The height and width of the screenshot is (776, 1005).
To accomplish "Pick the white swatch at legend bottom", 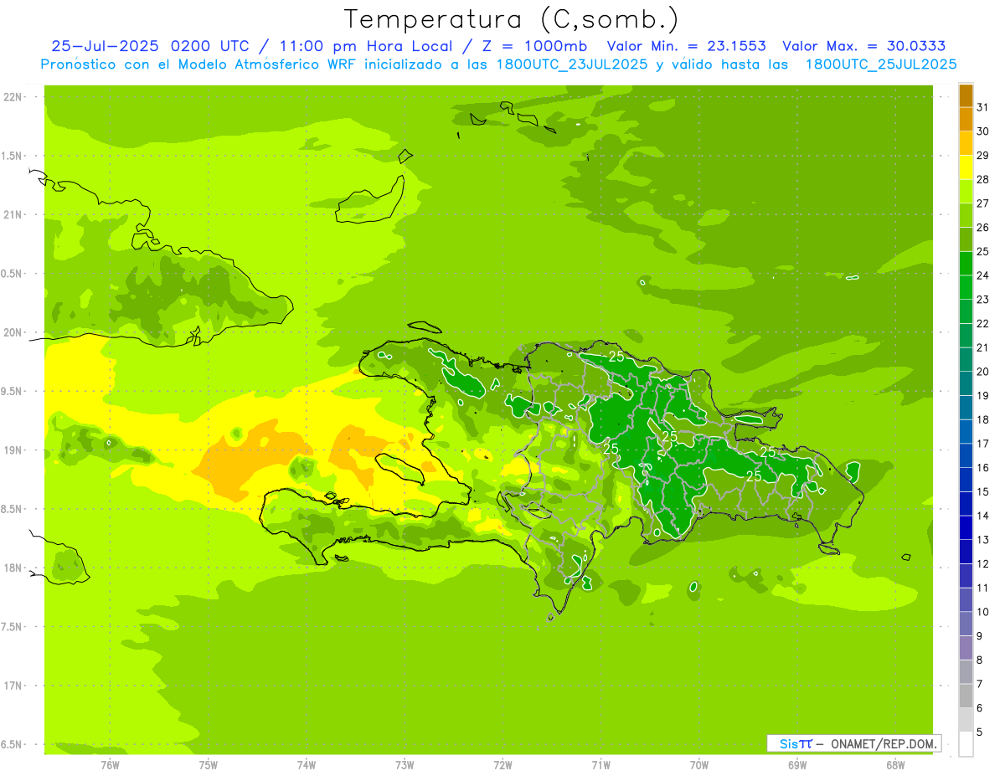I will coord(966,744).
